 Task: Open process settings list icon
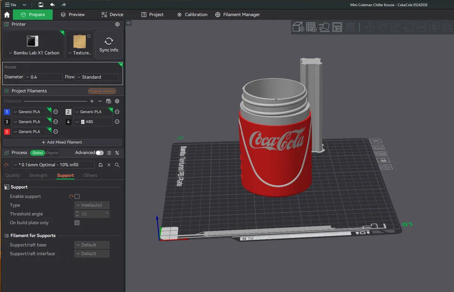coord(109,153)
